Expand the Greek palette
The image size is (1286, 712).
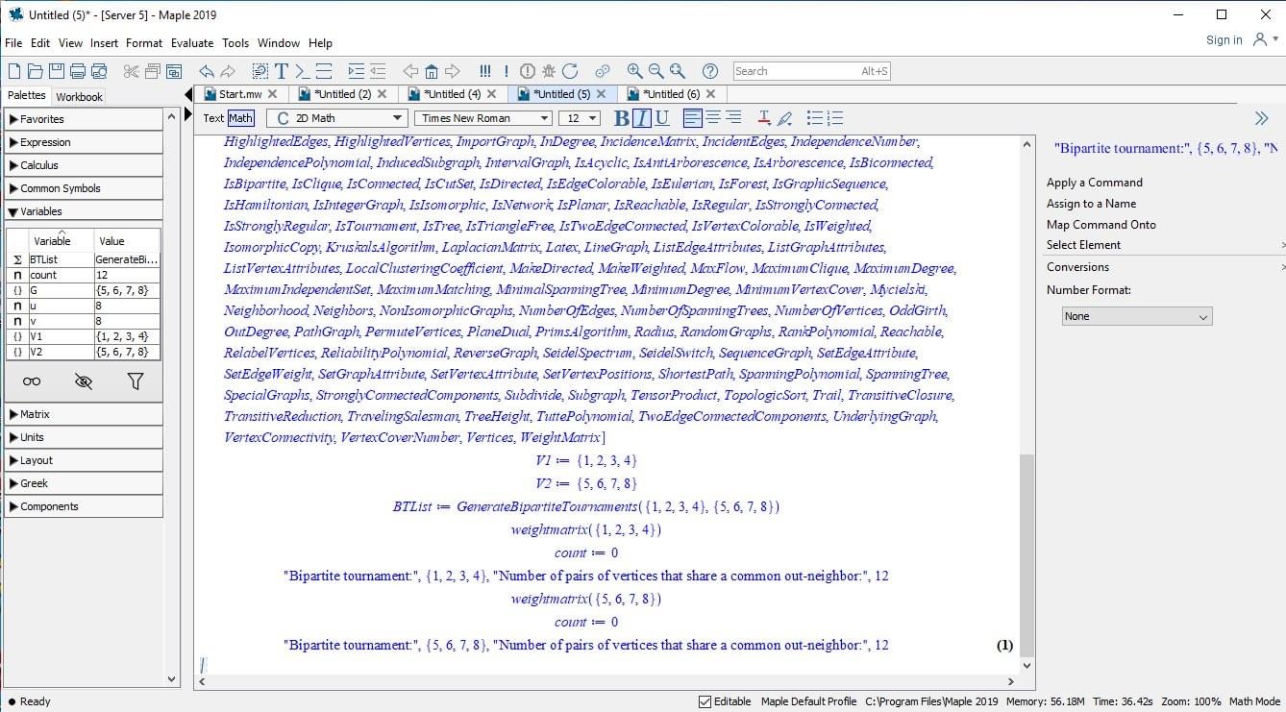(x=84, y=483)
